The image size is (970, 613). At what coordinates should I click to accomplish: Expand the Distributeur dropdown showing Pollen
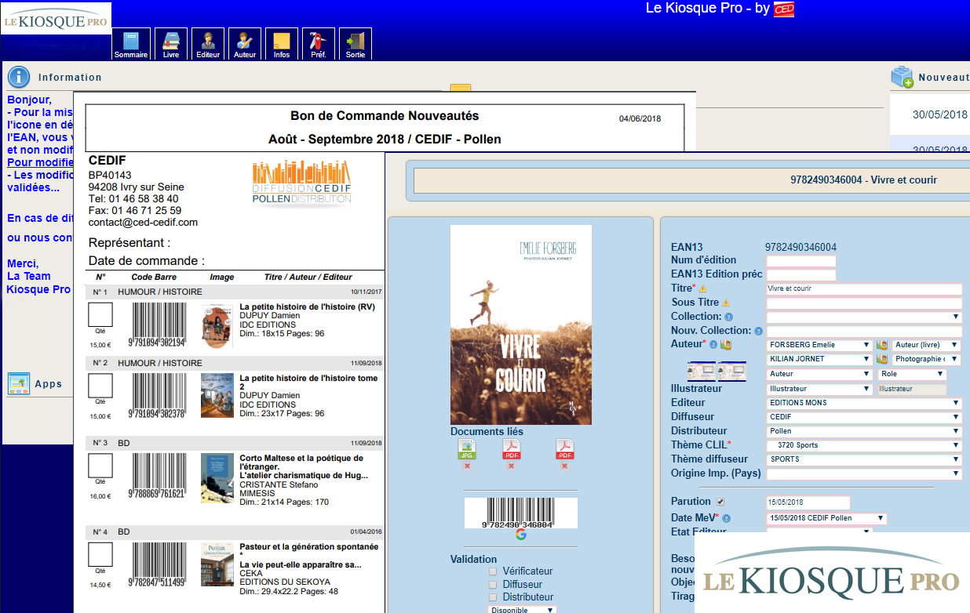click(864, 431)
